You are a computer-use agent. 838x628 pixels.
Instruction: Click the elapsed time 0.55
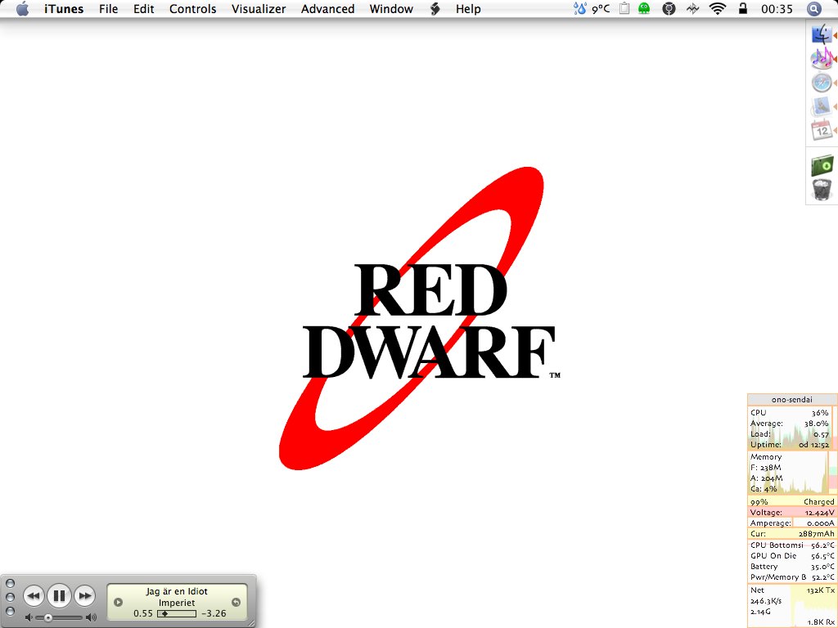pyautogui.click(x=143, y=613)
